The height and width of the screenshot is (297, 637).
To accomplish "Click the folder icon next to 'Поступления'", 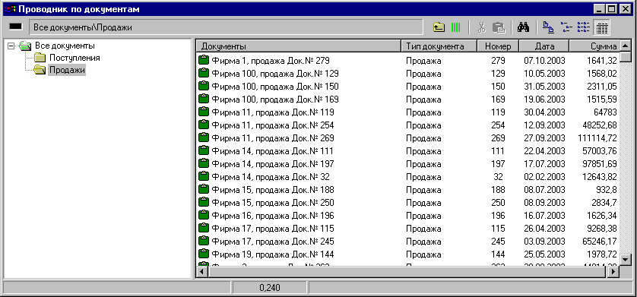I will (40, 58).
